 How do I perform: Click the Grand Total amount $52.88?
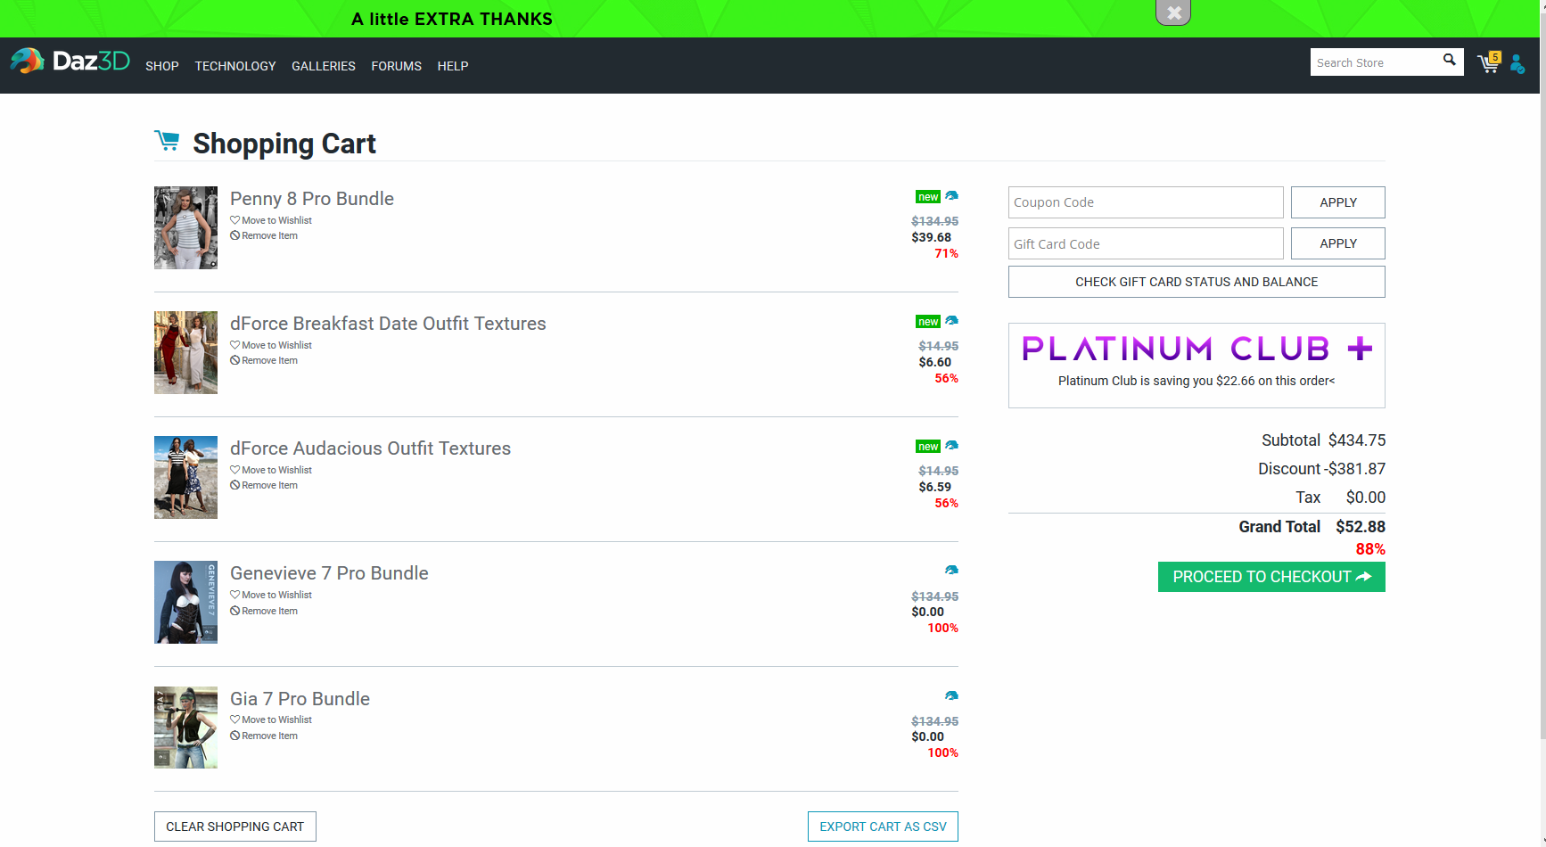click(1361, 527)
